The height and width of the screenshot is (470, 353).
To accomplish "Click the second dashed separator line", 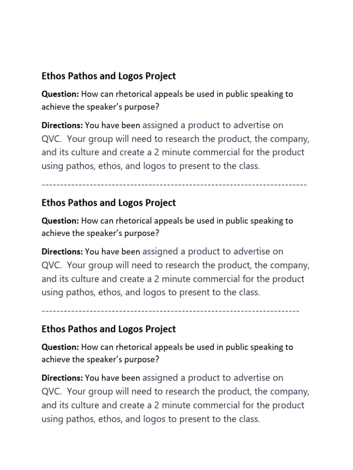I will point(171,311).
